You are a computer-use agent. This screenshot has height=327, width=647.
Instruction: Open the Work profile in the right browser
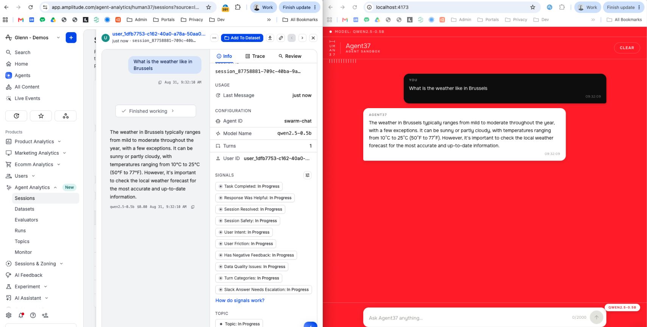click(587, 7)
